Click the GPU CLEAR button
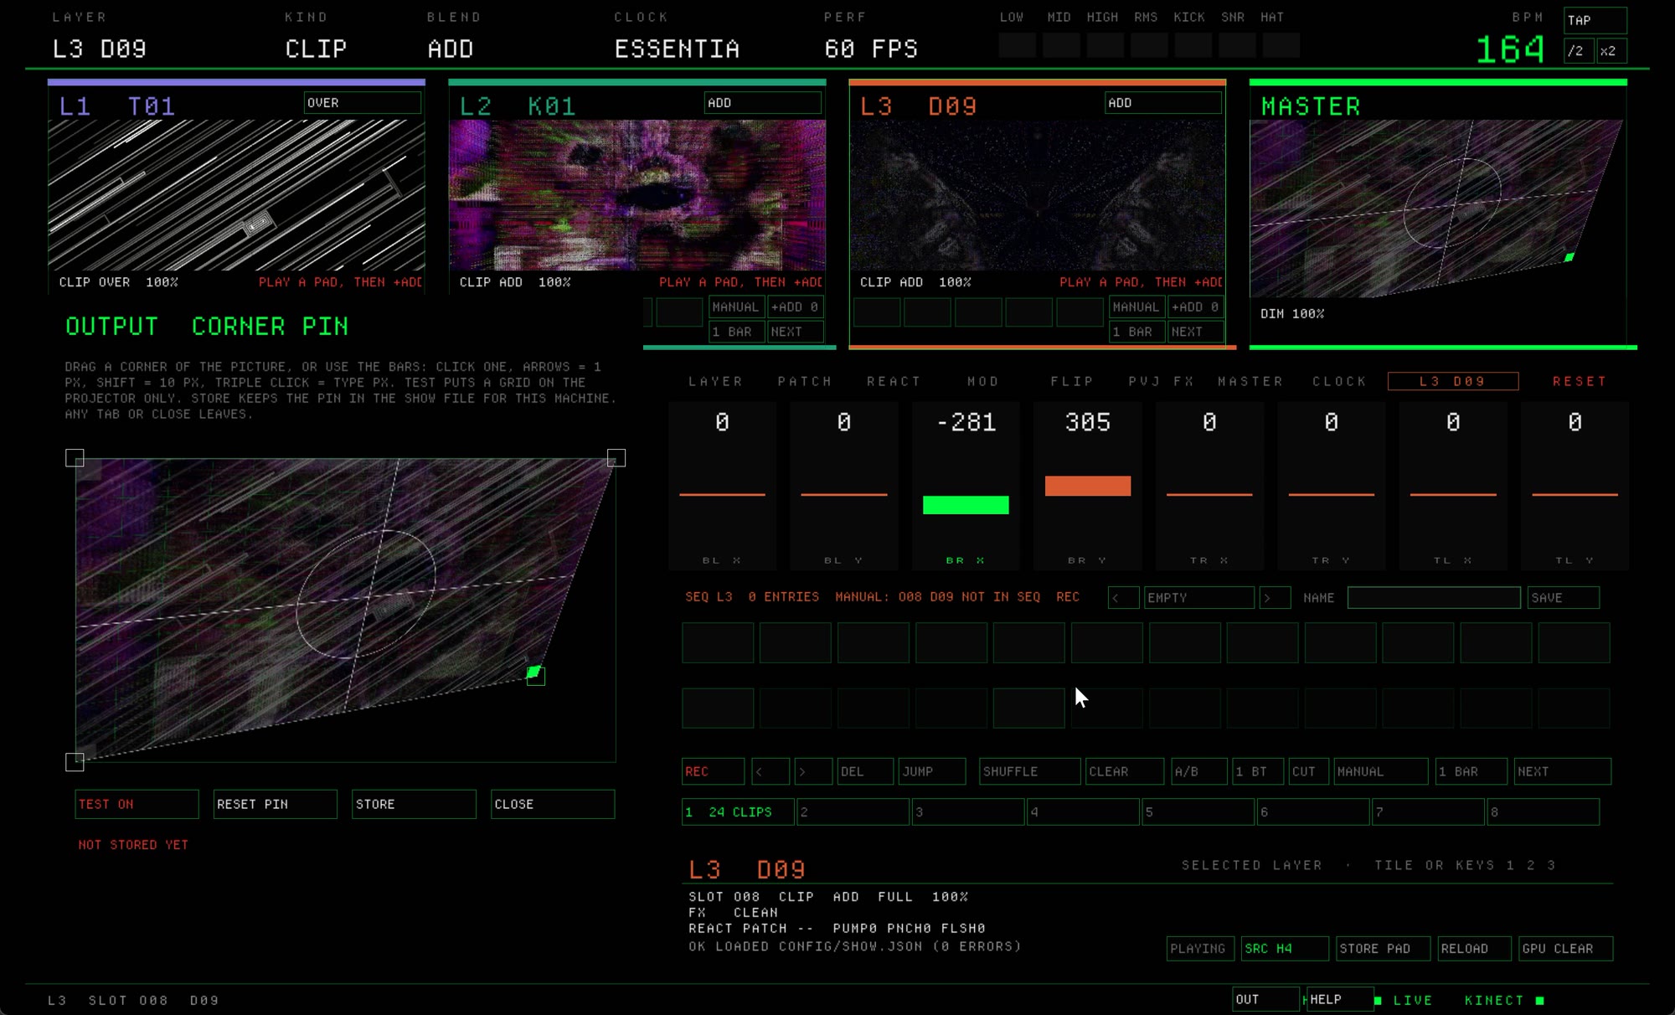The width and height of the screenshot is (1675, 1015). (1565, 949)
